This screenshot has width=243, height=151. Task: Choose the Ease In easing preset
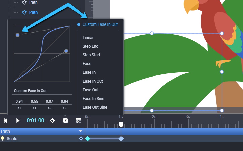89,72
